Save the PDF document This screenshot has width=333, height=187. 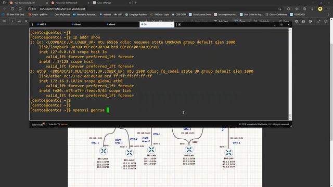coord(303,21)
